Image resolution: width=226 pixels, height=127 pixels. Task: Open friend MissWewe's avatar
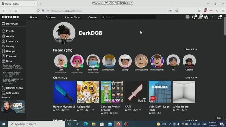point(93,61)
